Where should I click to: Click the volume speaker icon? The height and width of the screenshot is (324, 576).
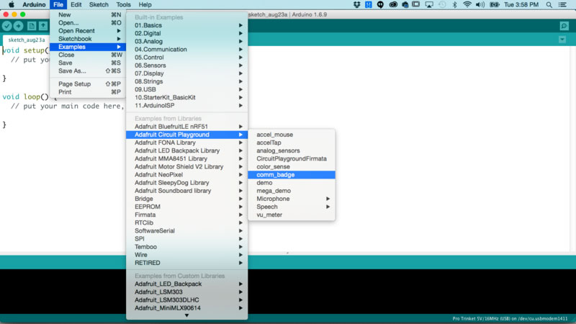[x=480, y=4]
